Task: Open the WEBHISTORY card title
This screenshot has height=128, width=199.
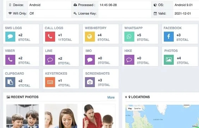Action: point(96,28)
